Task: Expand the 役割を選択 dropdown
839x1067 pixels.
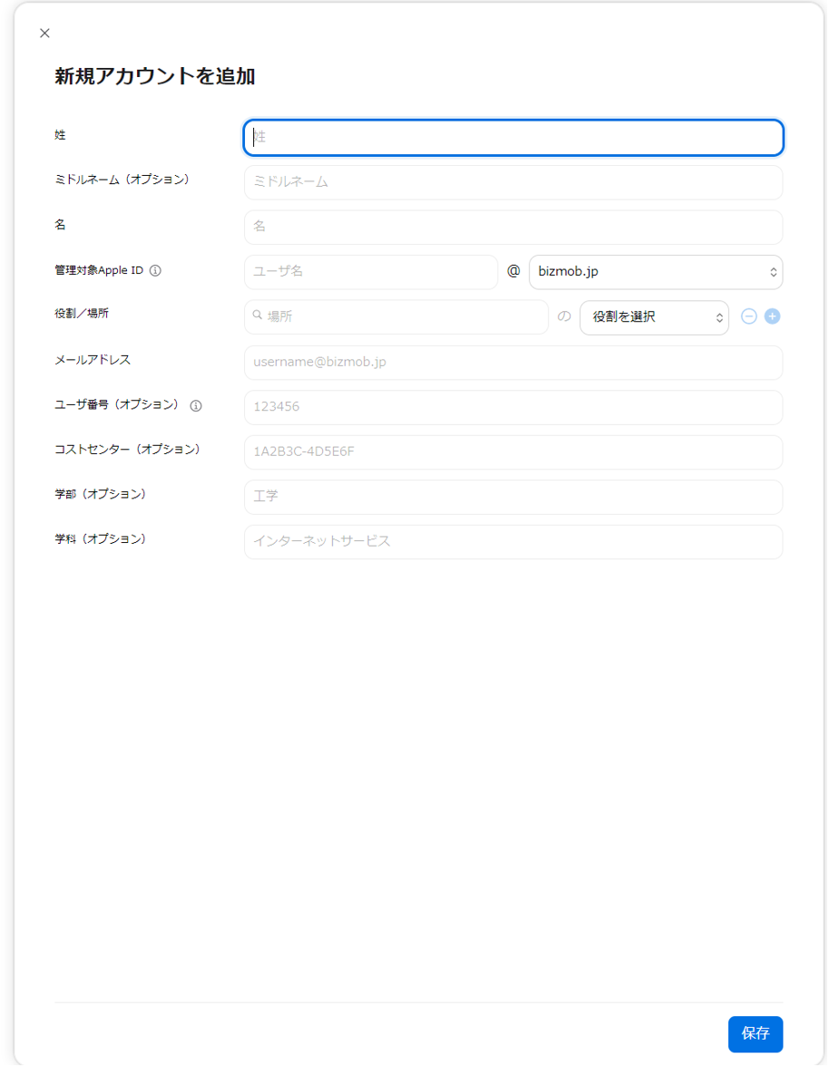Action: (x=653, y=317)
